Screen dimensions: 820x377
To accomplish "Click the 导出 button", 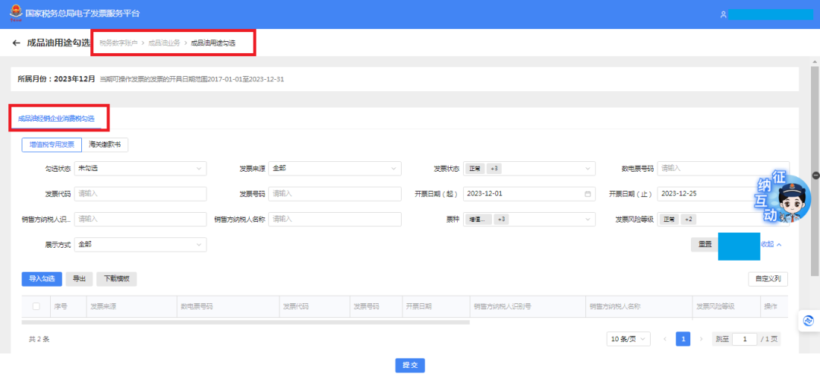I will [80, 279].
